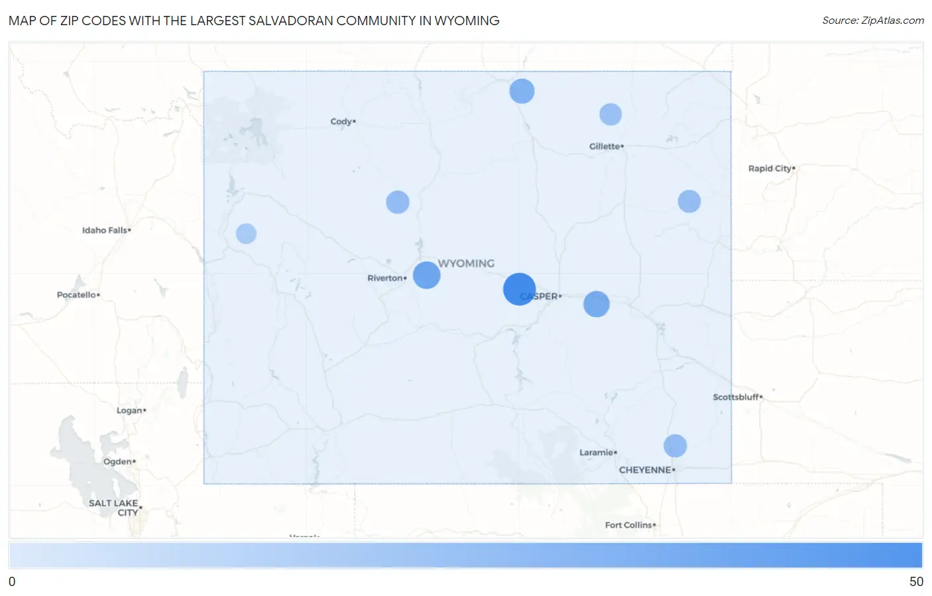Click the blue gradient color legend bar
932x596 pixels.
(465, 555)
